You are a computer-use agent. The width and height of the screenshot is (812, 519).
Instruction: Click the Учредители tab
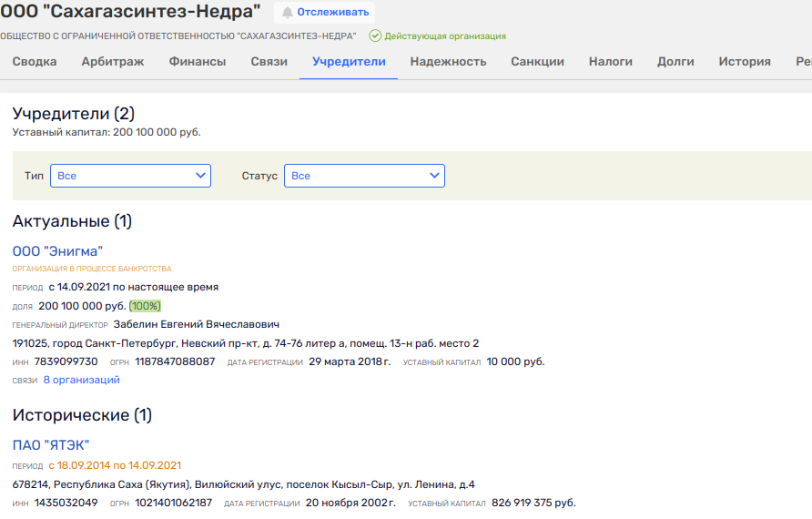pyautogui.click(x=349, y=62)
